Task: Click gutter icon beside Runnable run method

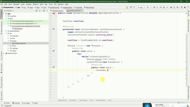Action: click(53, 67)
